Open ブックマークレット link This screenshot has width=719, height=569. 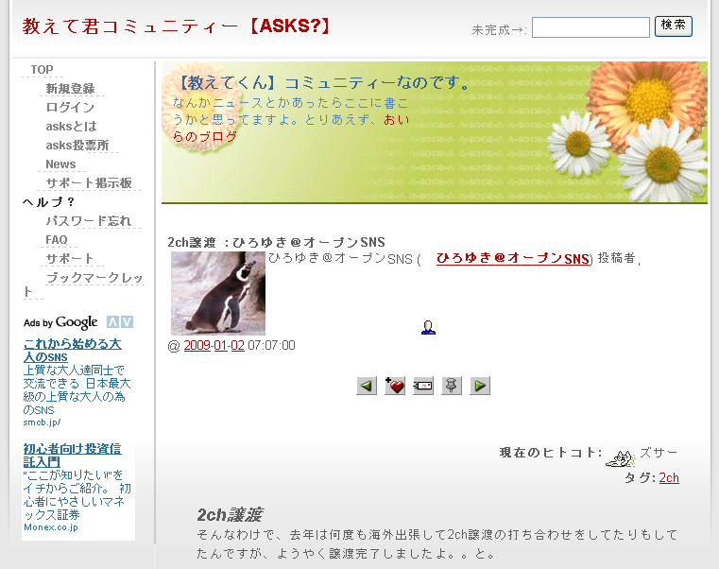click(94, 278)
